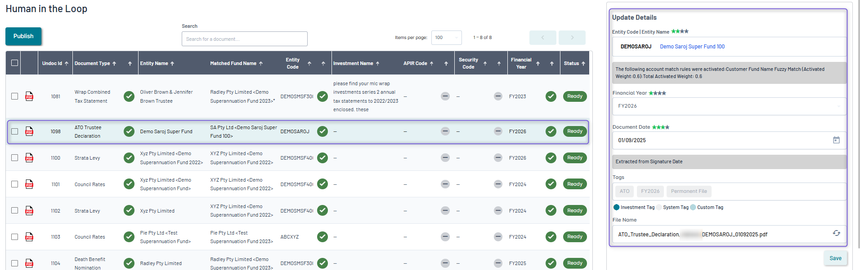This screenshot has height=270, width=860.
Task: Go to next page of results
Action: (572, 38)
